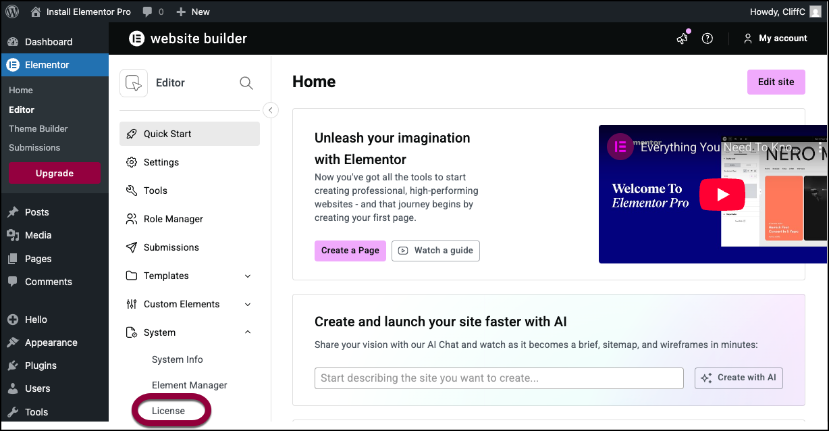Select Role Manager in Editor menu

point(173,219)
